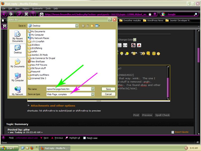Screen dimensions: 201x151
Task: Select My Recent Documents in places bar
Action: point(18,36)
